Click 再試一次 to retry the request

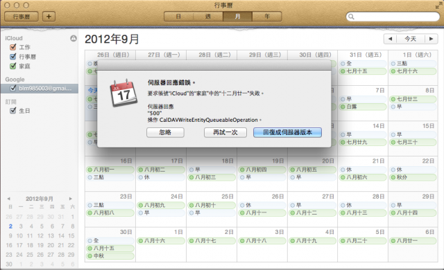tap(225, 132)
